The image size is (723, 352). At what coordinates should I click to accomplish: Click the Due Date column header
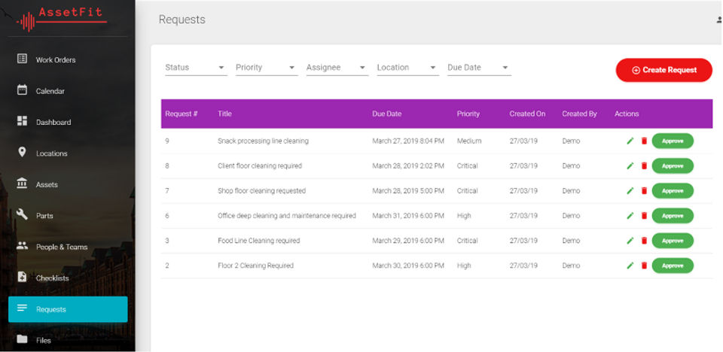(x=387, y=114)
